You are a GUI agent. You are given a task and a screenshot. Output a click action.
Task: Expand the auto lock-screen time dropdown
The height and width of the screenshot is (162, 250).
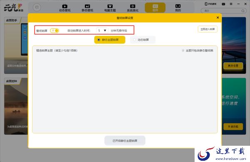102,30
